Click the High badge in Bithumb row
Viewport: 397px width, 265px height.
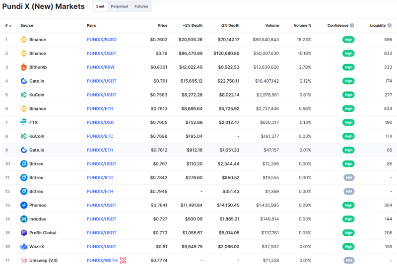pos(348,67)
